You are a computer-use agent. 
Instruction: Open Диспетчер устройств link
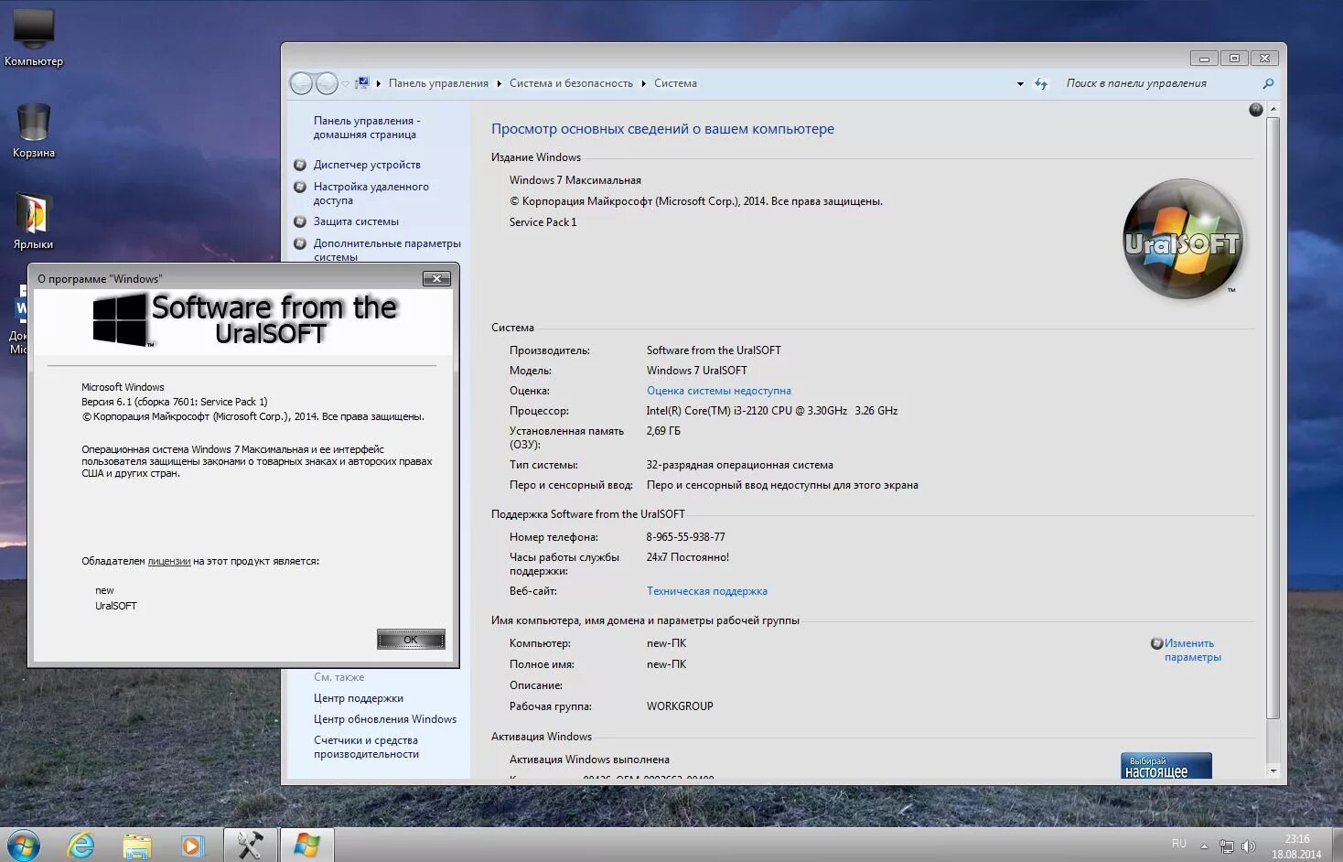[x=367, y=165]
